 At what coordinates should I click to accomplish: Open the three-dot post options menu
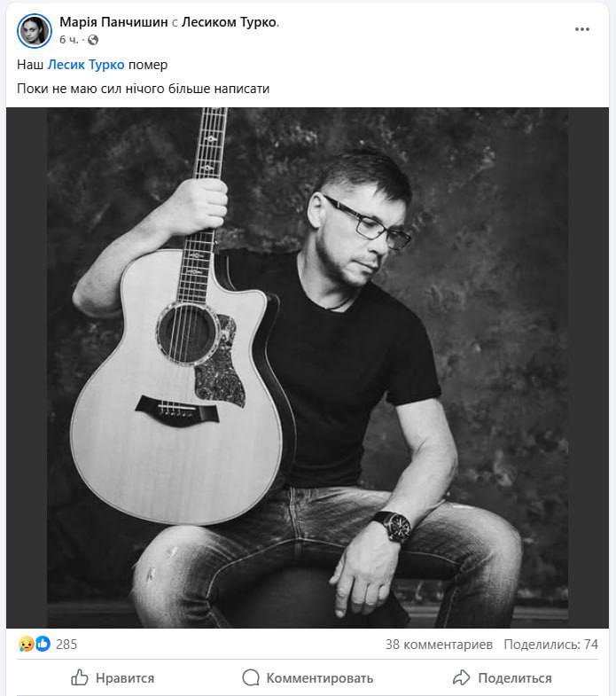click(x=581, y=29)
